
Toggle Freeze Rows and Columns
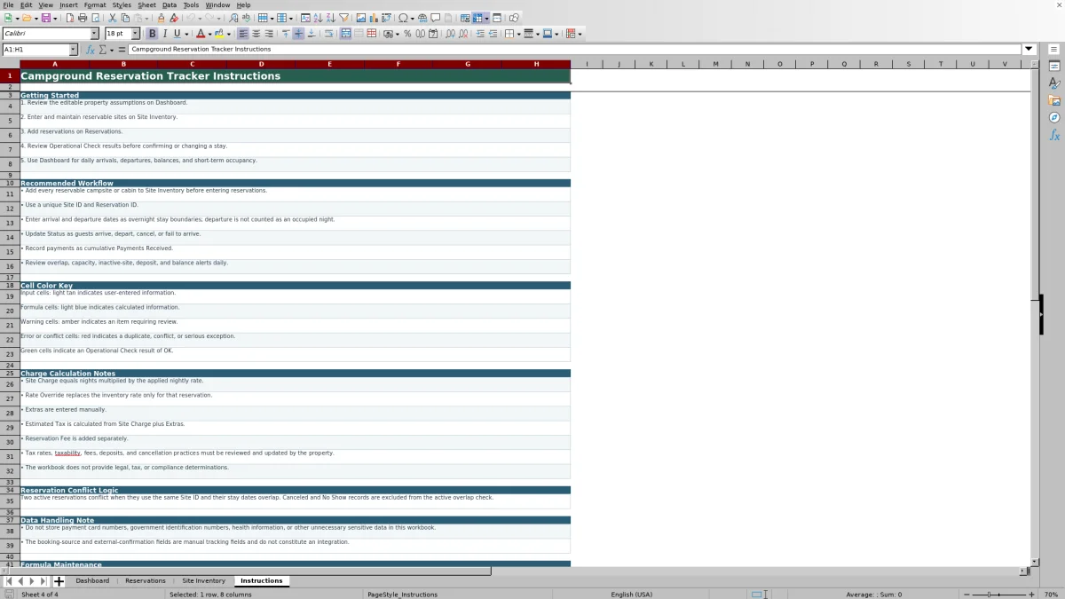(x=478, y=18)
